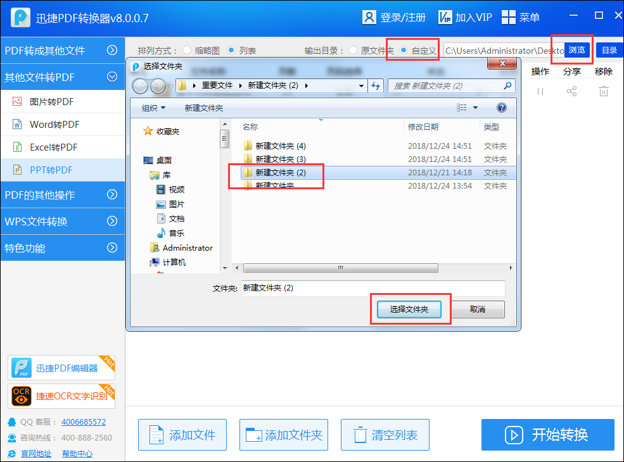Click the QQ customer service icon
This screenshot has width=624, height=462.
(x=12, y=422)
